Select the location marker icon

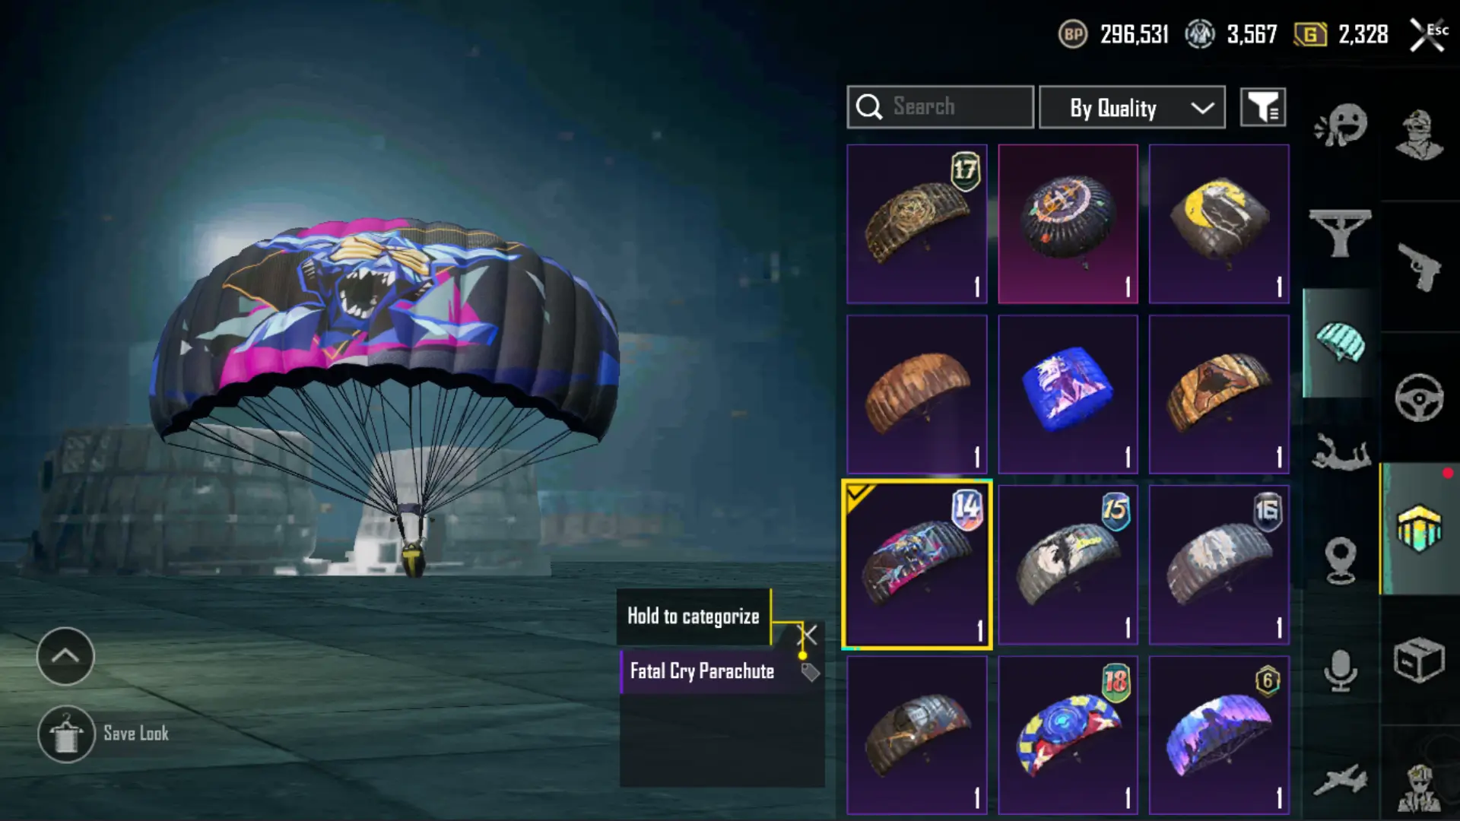coord(1341,560)
